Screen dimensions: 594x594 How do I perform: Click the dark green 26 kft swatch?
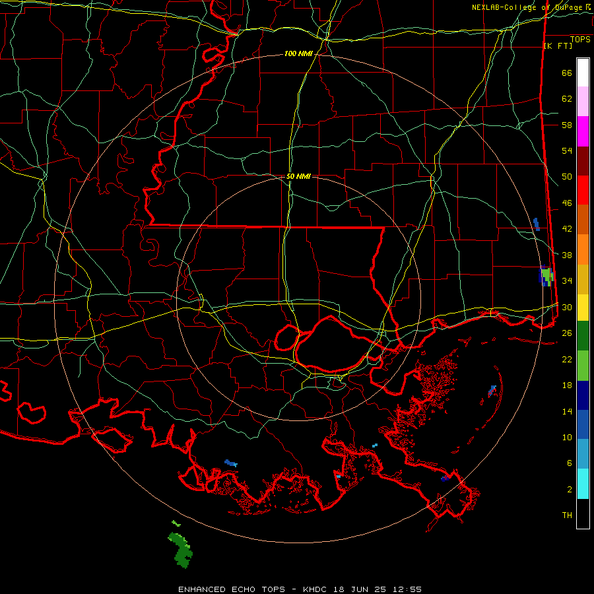point(583,336)
